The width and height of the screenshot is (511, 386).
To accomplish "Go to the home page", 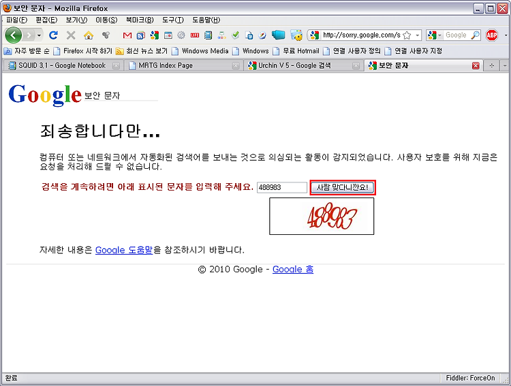I will point(89,35).
